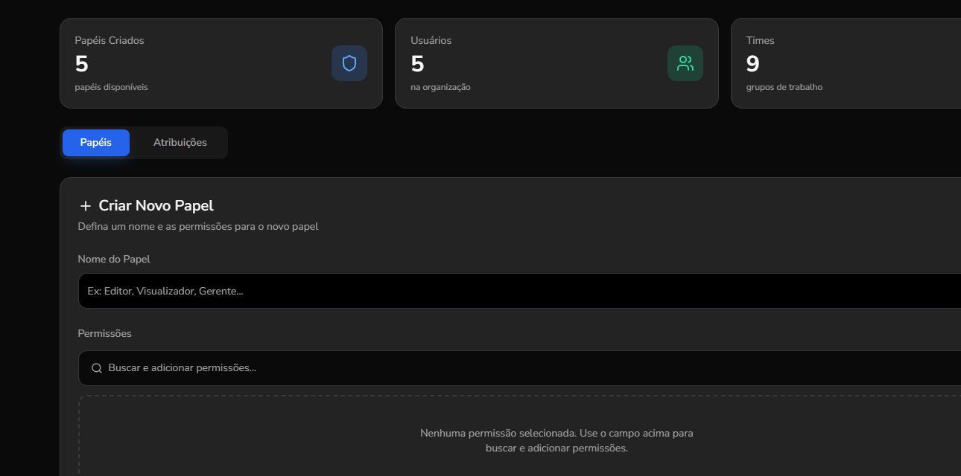Click the plus icon beside Criar Novo Papel

click(86, 206)
